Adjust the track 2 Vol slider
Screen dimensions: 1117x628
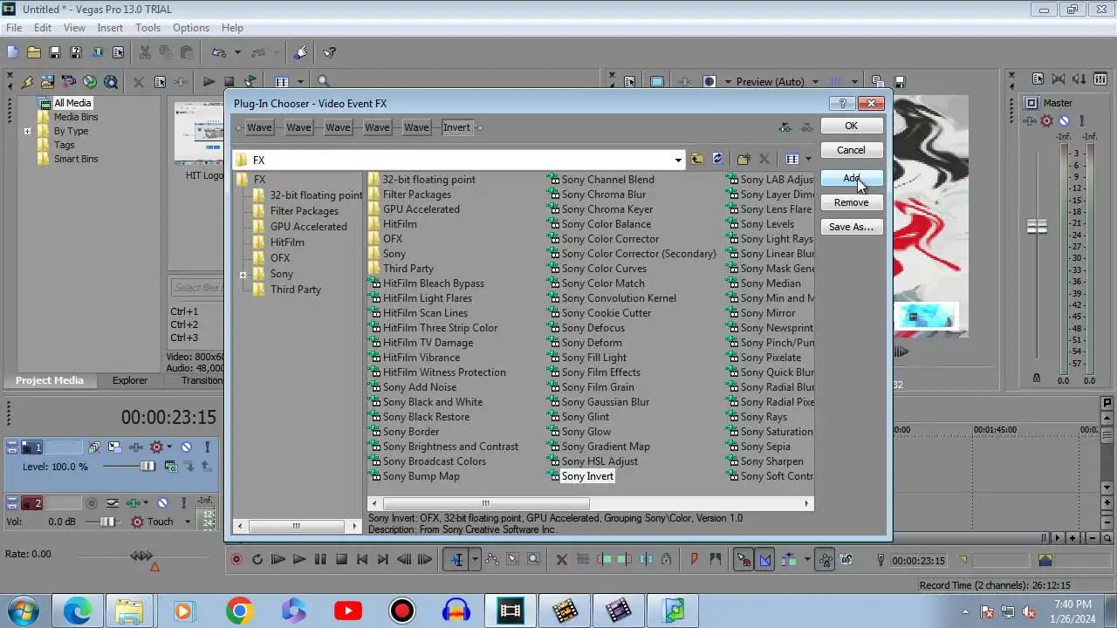point(106,522)
